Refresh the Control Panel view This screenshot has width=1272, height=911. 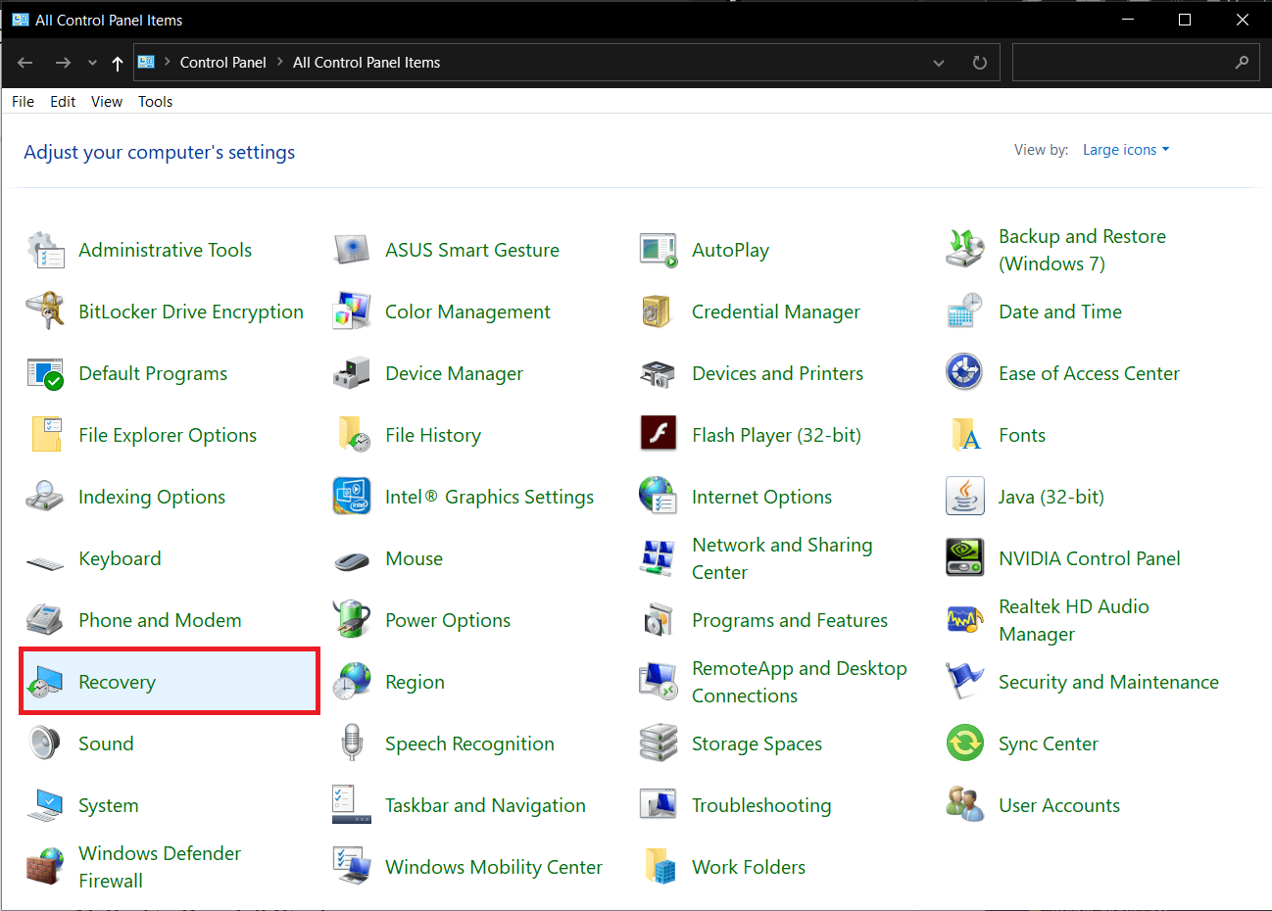click(x=979, y=62)
